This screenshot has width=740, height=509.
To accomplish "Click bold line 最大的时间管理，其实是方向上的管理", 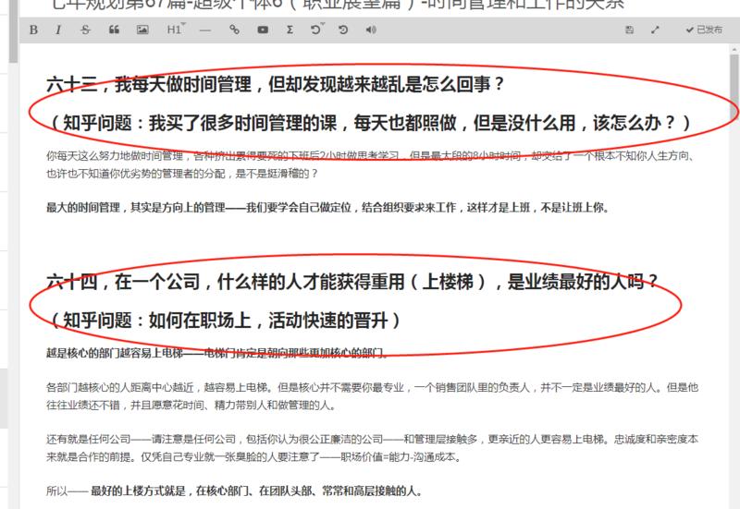I will coord(327,207).
